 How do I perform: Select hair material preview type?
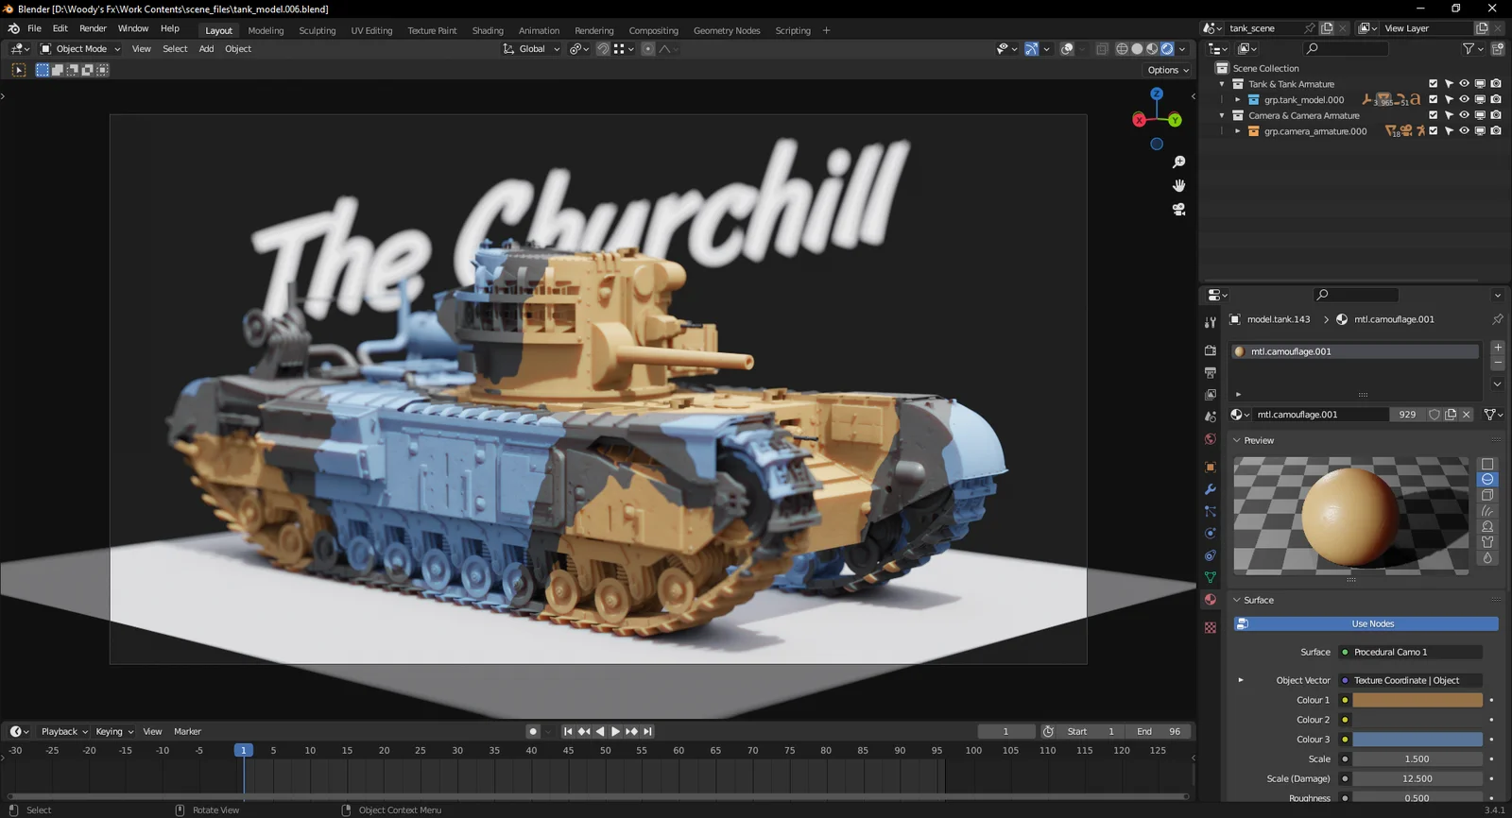coord(1487,511)
